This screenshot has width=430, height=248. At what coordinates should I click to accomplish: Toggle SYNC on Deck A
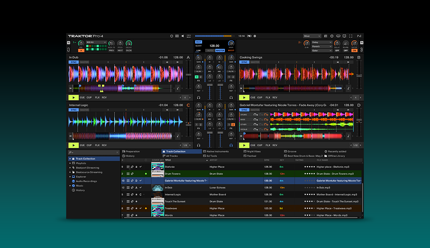[x=74, y=62]
